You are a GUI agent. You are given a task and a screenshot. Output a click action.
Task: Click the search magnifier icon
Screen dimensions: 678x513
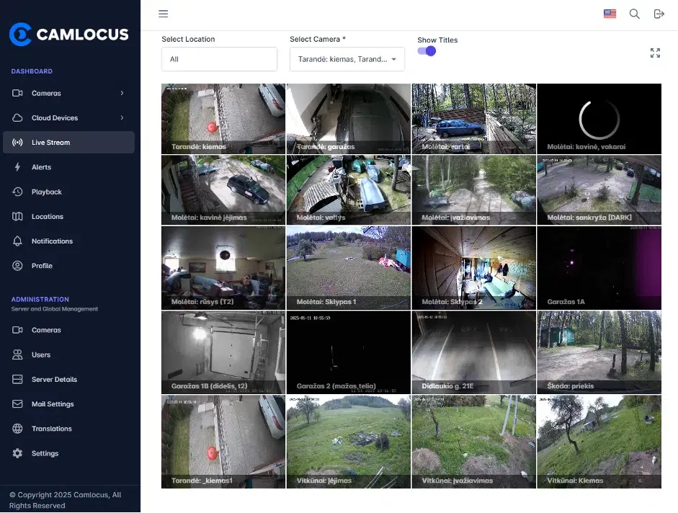click(634, 14)
